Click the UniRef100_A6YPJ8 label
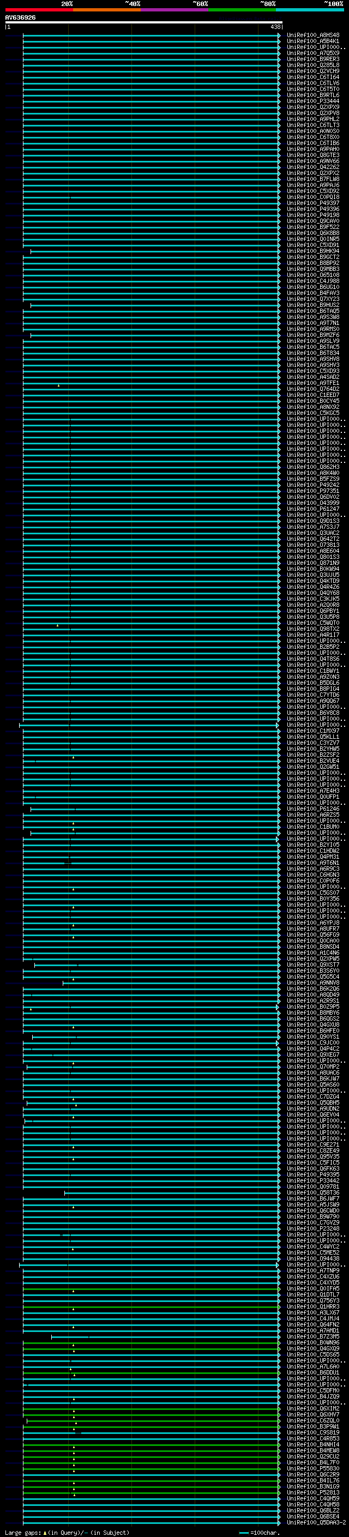 tap(313, 923)
